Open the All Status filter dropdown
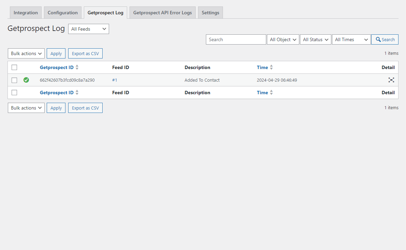Screen dimensions: 406x250 (316, 39)
